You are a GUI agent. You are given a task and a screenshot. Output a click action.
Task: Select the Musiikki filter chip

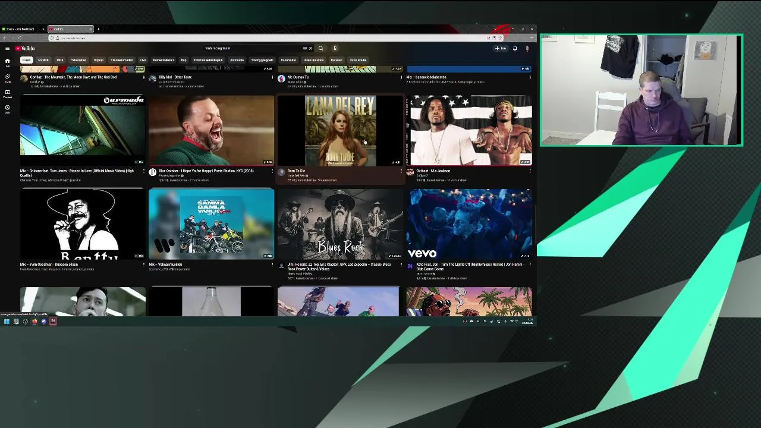point(44,60)
